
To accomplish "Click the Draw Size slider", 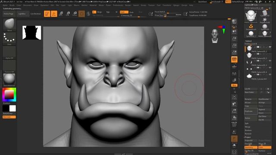I will pos(168,15).
